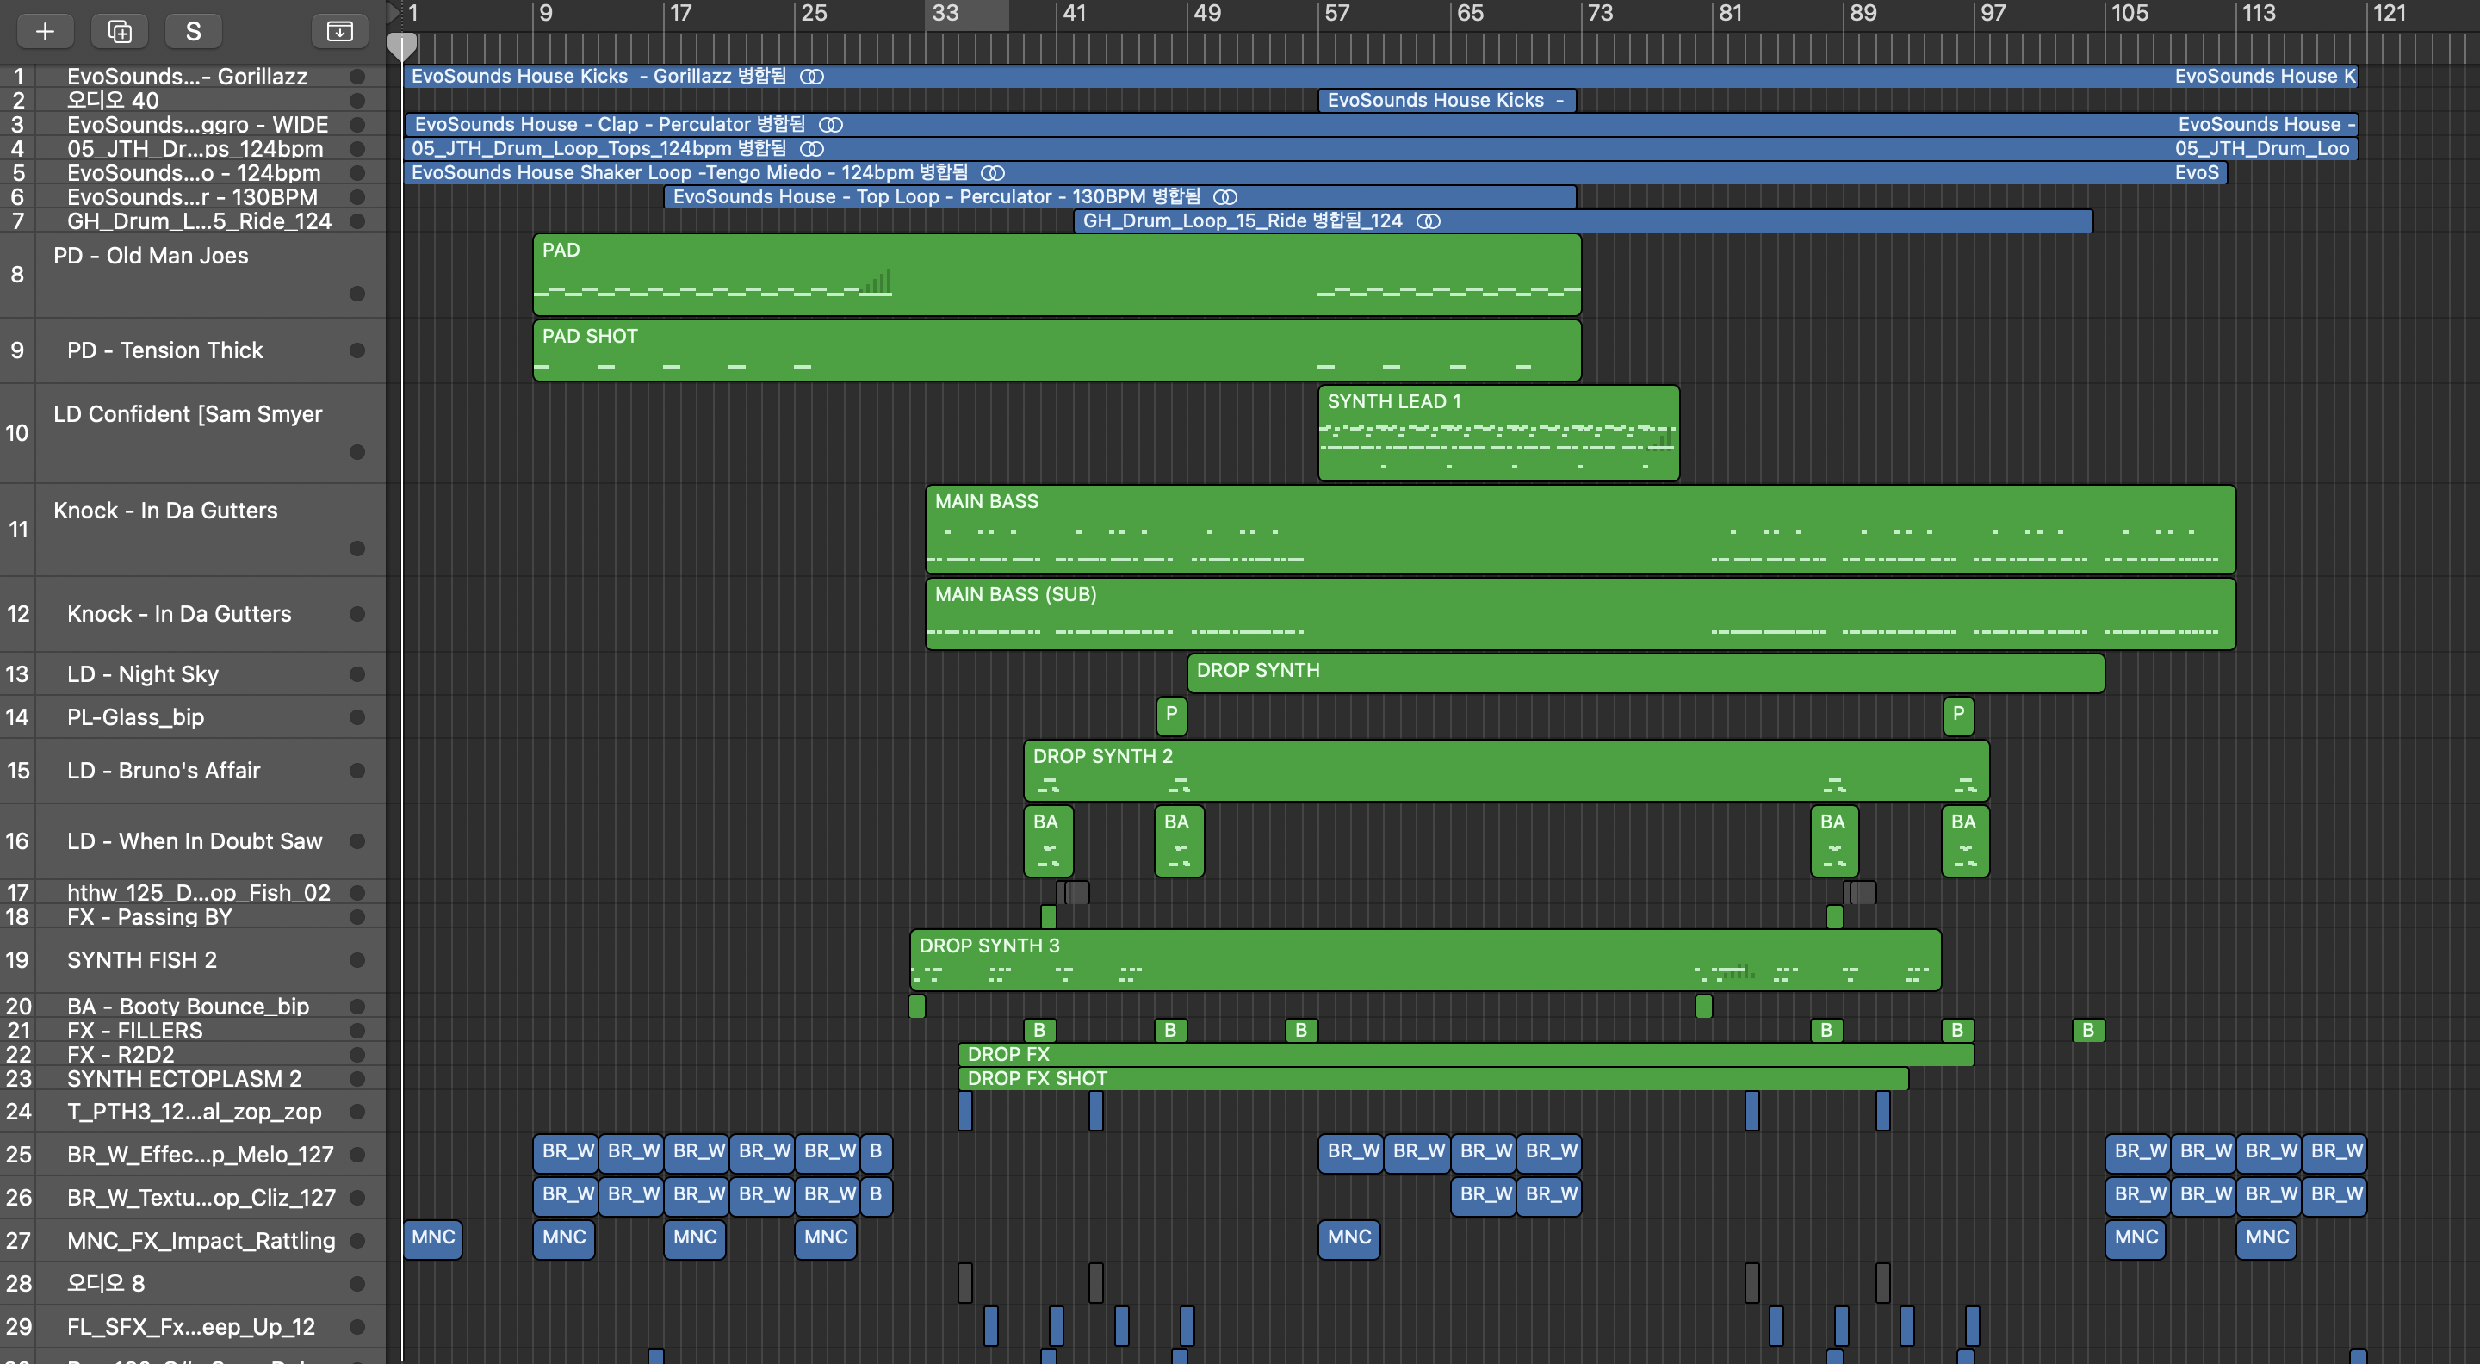Select the EvoSounds House Kicks Gorillazz audio region
The width and height of the screenshot is (2480, 1364).
[1380, 77]
